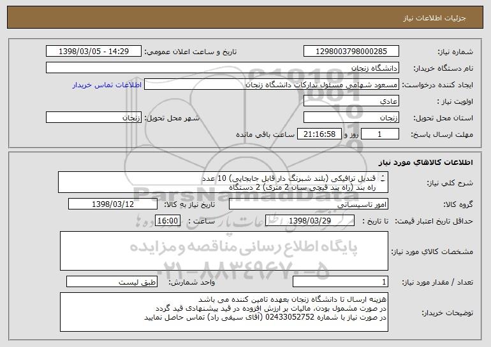Click the delivery city field زنجان
Image resolution: width=491 pixels, height=347 pixels.
point(94,118)
